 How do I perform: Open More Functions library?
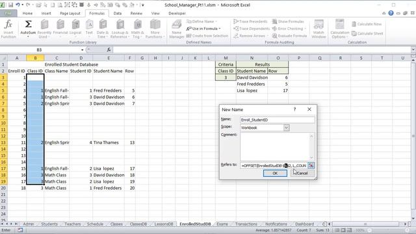pyautogui.click(x=155, y=29)
